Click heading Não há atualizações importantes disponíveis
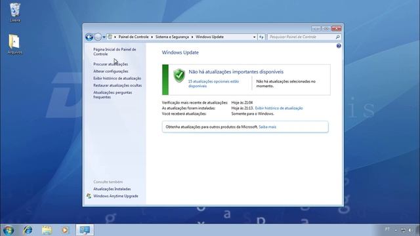This screenshot has height=236, width=420. [x=236, y=71]
